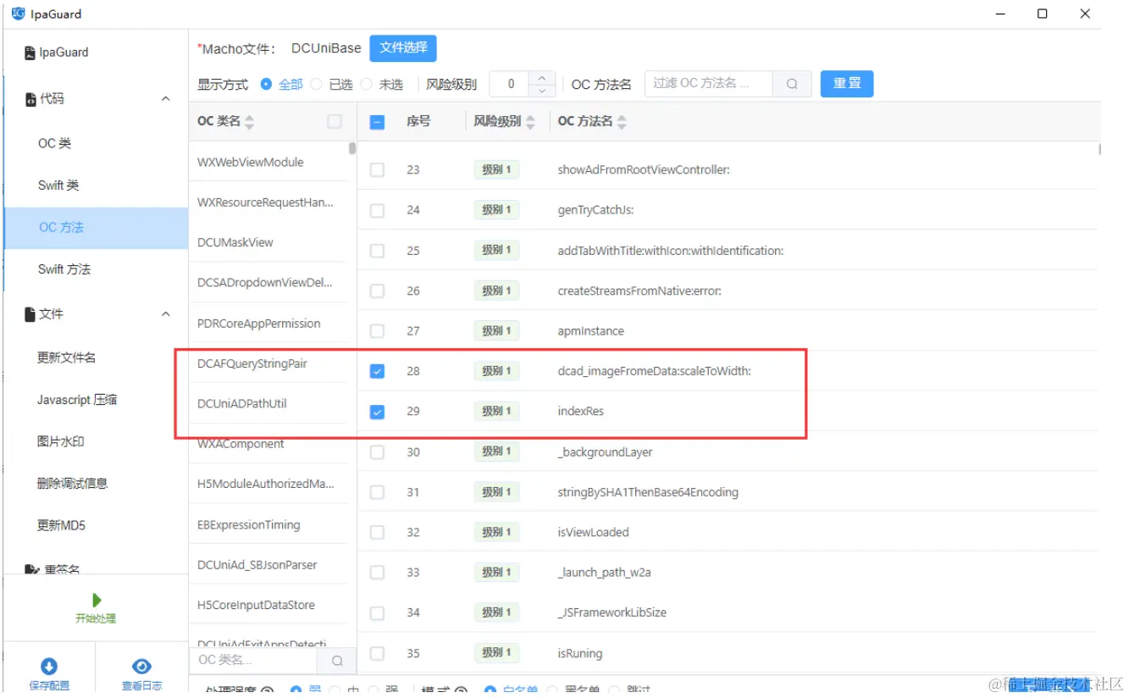Click the IpaGuard sidebar file icon

pos(30,53)
